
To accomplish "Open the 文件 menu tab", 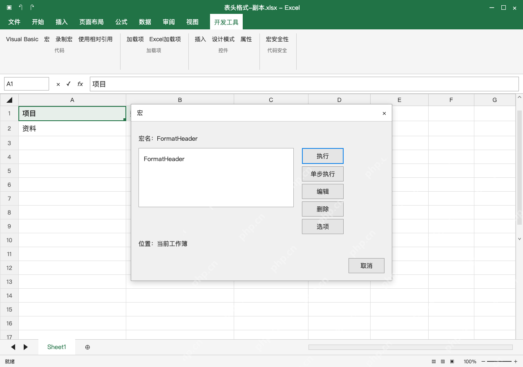I will click(14, 22).
